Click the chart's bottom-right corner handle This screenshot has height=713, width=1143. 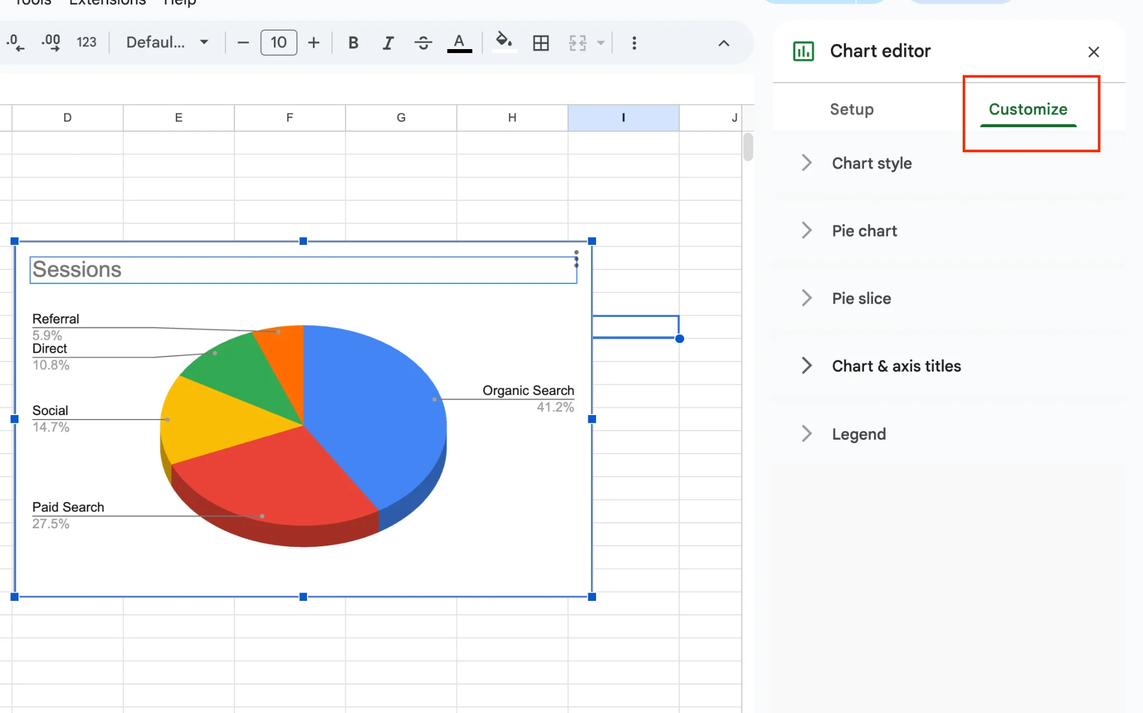point(592,597)
